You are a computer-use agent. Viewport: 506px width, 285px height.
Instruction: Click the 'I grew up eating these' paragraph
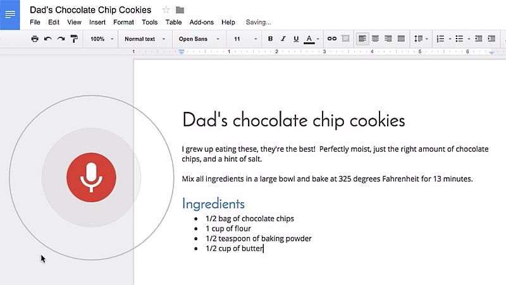pos(335,154)
